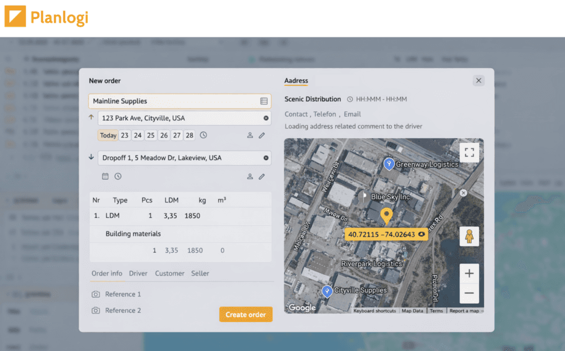Click the Mainline Supplies customer field

click(x=180, y=101)
